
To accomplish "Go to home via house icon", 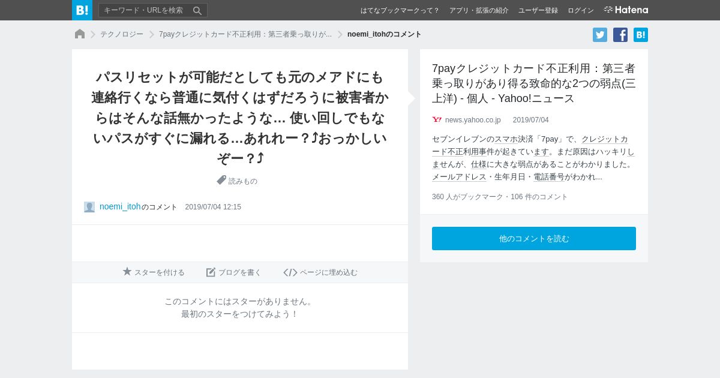I will tap(80, 34).
